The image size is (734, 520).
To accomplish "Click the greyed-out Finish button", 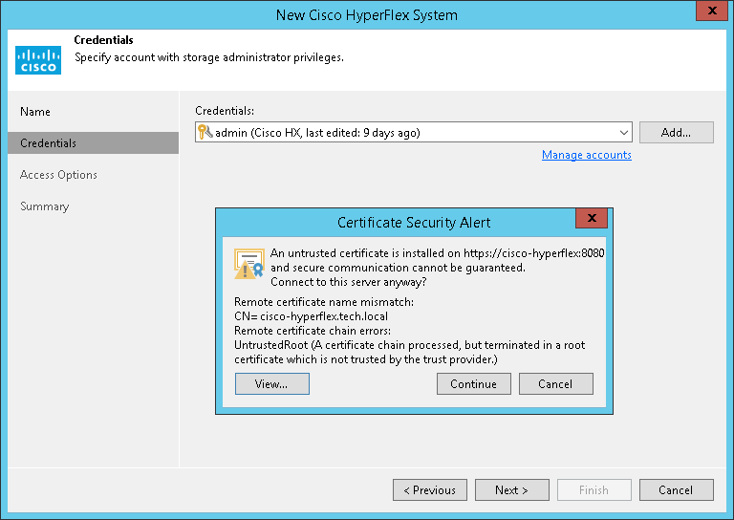I will point(594,490).
